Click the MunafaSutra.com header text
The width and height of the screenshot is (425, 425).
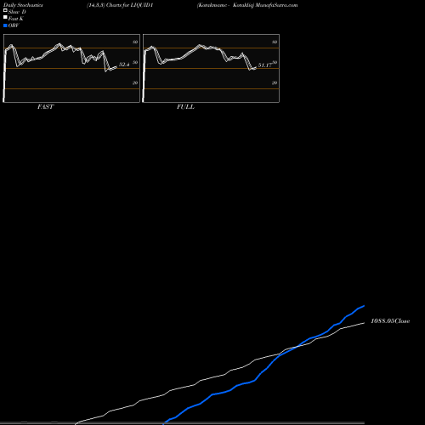tap(276, 5)
